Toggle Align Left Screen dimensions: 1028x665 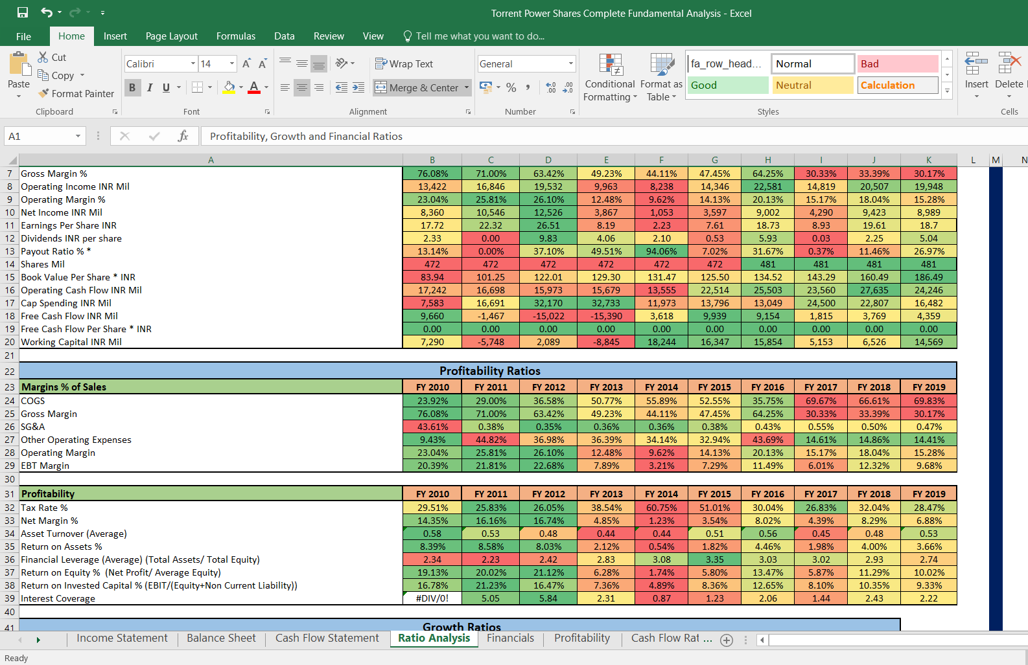(x=285, y=87)
